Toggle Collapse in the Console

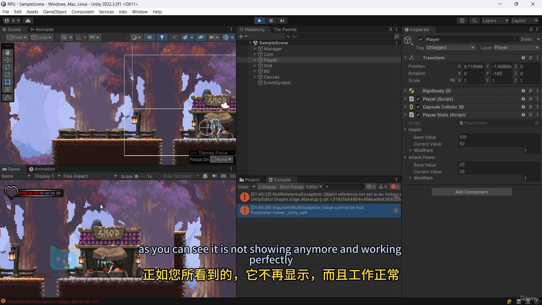point(267,187)
